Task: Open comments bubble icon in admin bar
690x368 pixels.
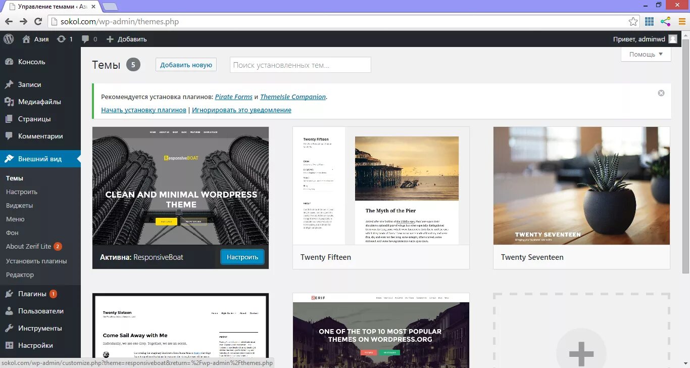Action: (x=85, y=39)
